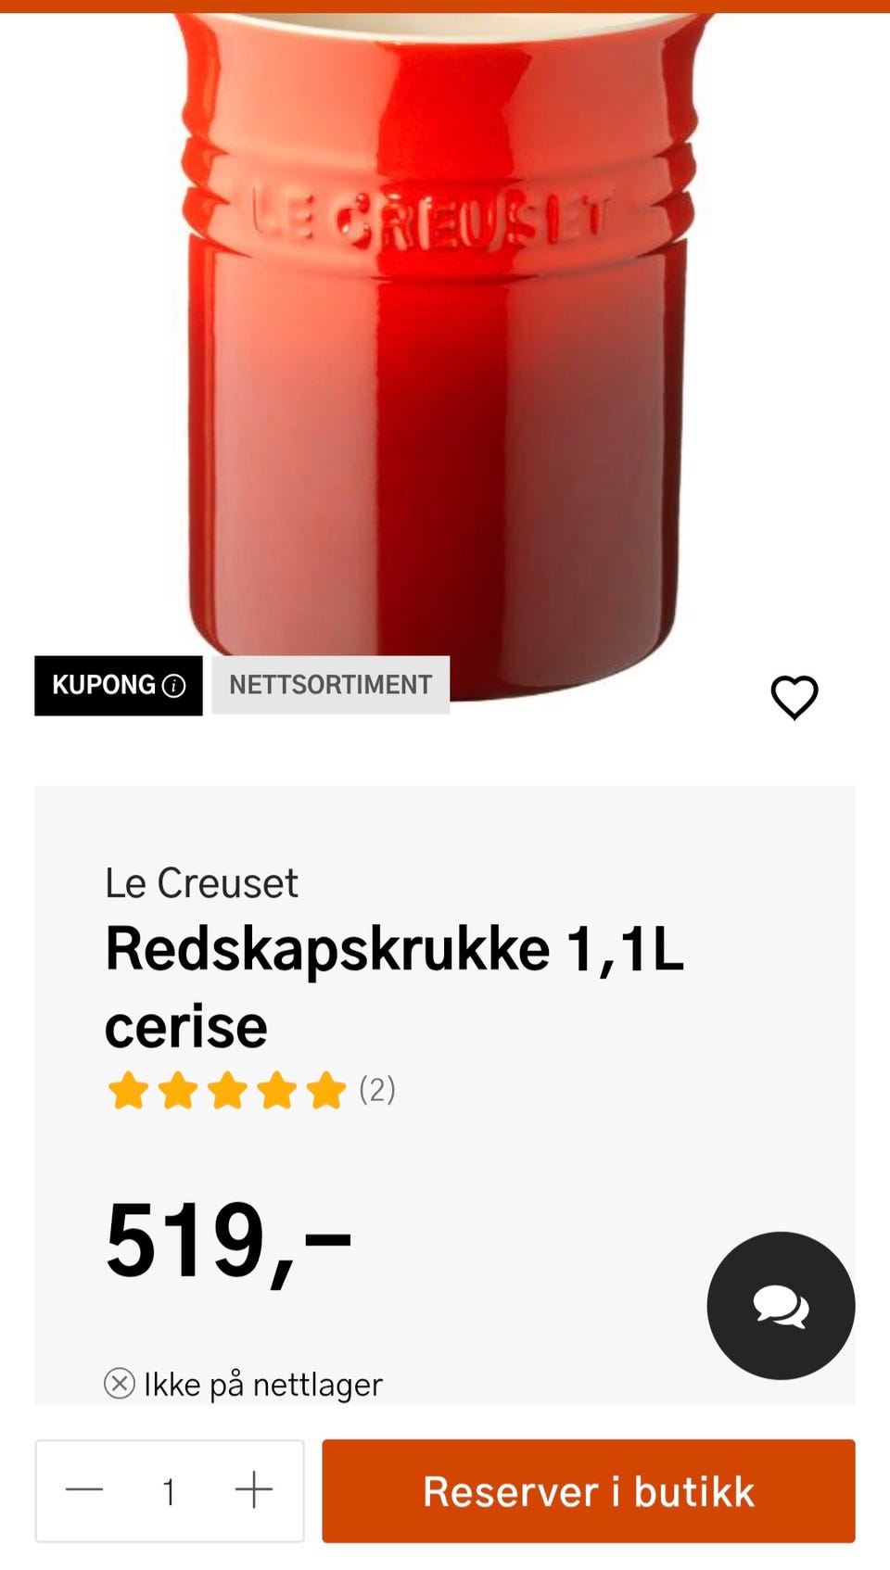Tap the black KUPONG badge

(119, 686)
